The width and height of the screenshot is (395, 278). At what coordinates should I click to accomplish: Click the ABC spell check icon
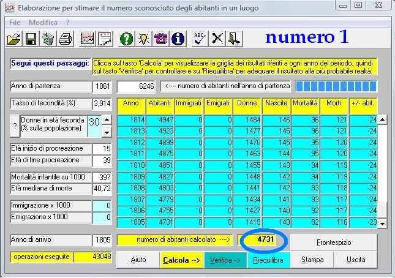point(200,39)
